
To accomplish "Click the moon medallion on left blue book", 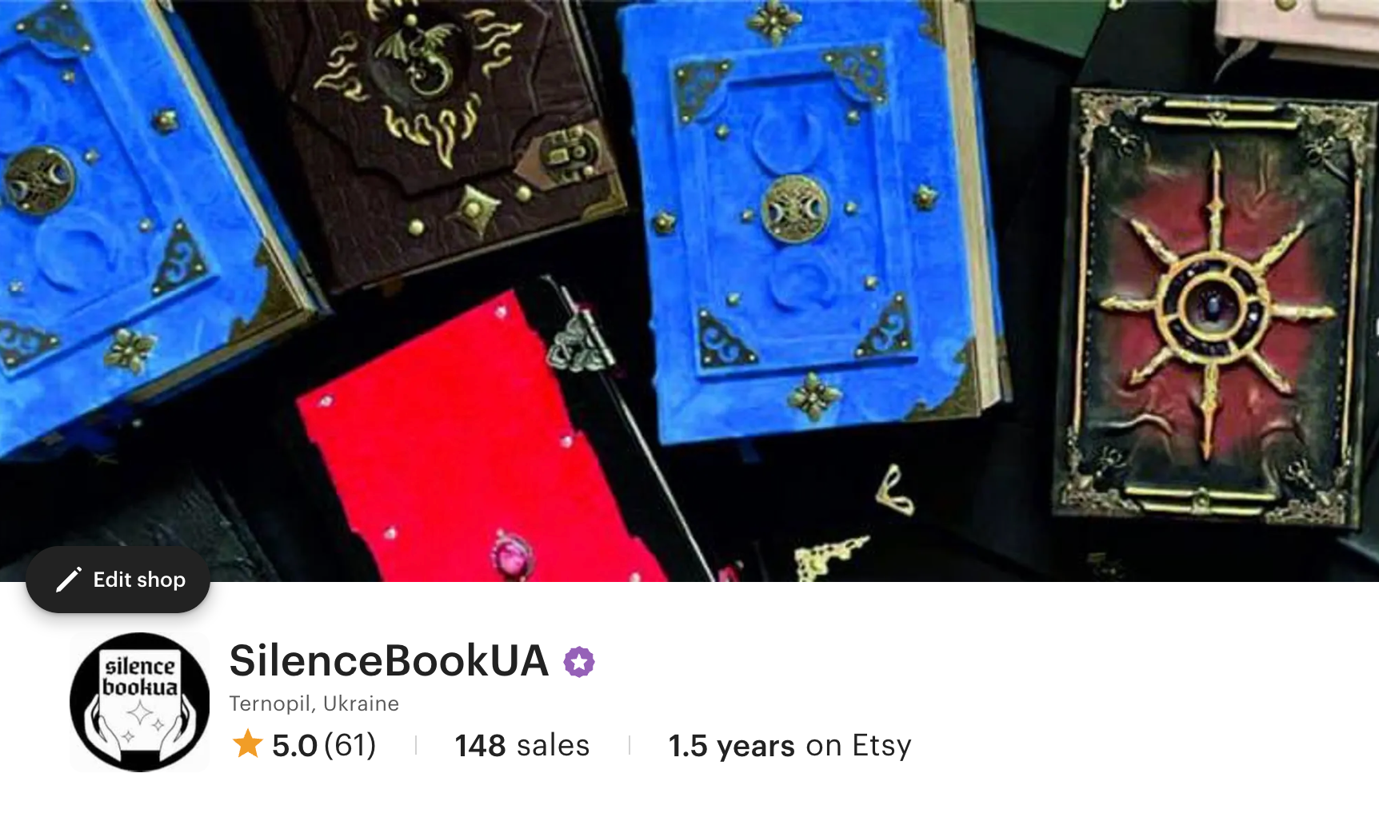I will (38, 181).
